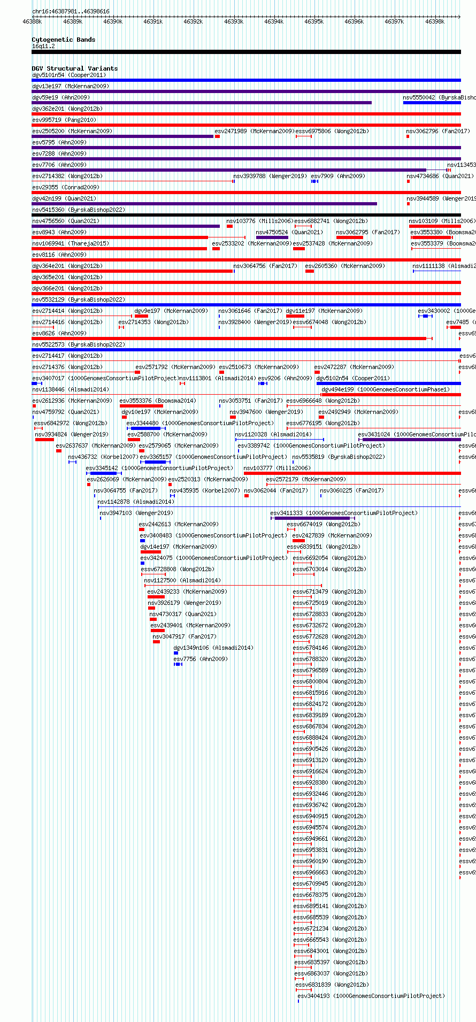
Task: Click the essv6882741 (Wong2012b) label
Action: [x=332, y=221]
